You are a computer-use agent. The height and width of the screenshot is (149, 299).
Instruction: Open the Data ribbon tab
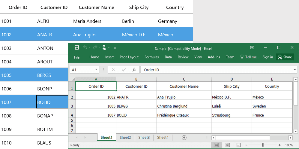[x=168, y=57]
